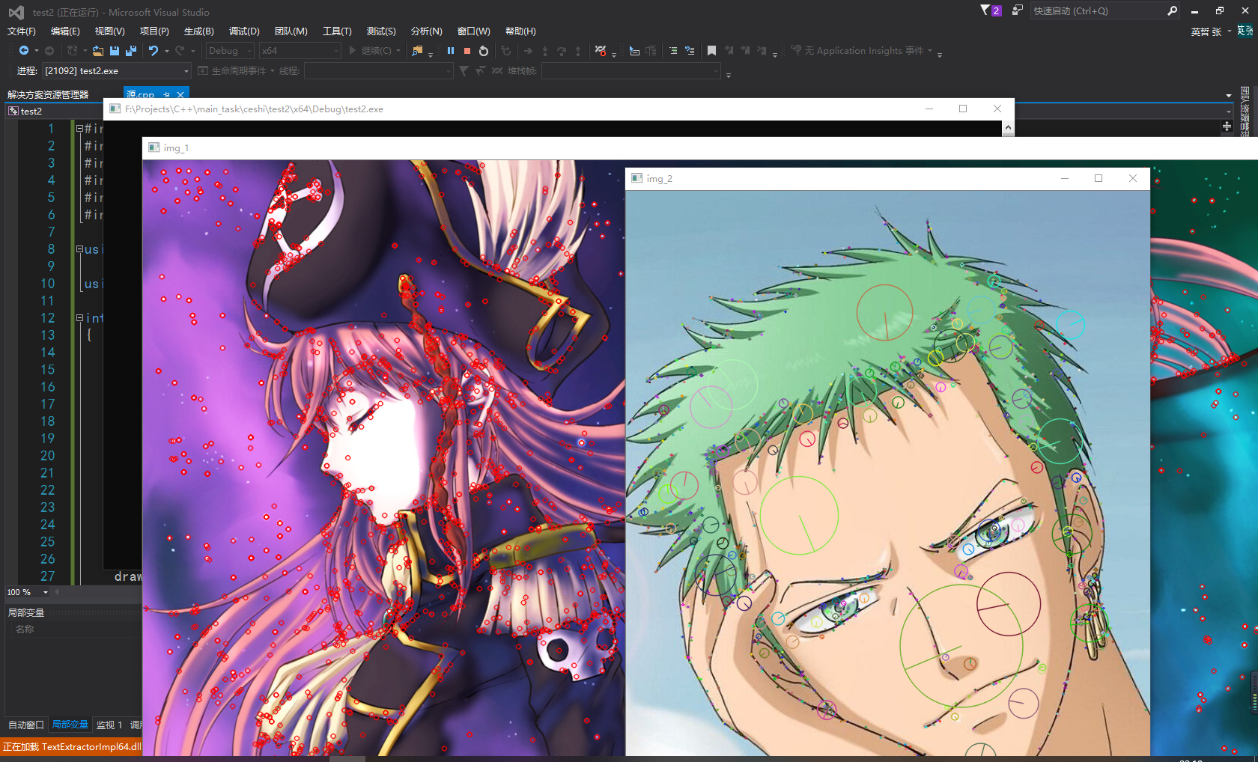
Task: Open the 工具(T) menu
Action: point(337,31)
